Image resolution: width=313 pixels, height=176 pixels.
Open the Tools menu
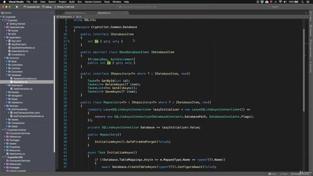pyautogui.click(x=107, y=2)
